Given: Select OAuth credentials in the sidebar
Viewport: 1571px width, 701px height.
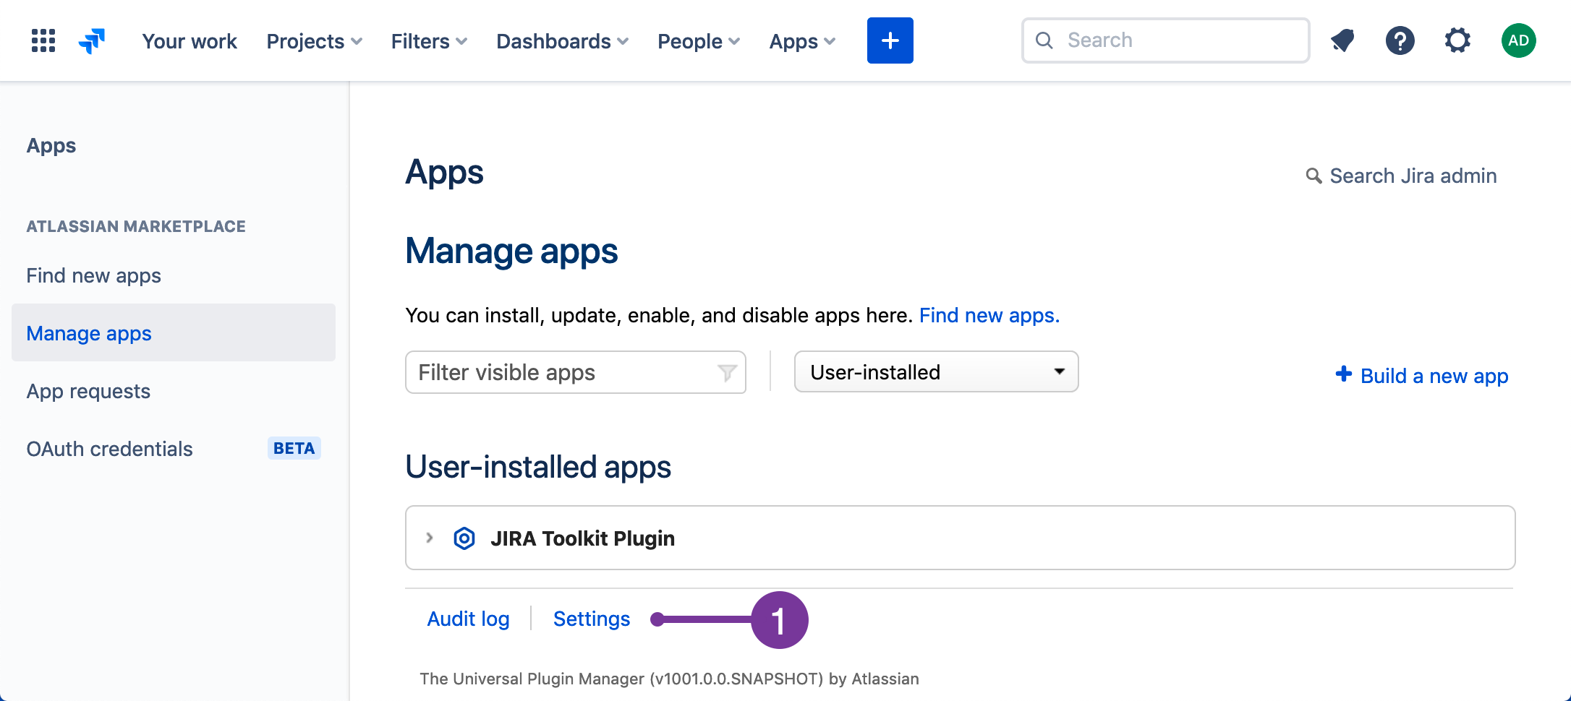Looking at the screenshot, I should (x=108, y=448).
